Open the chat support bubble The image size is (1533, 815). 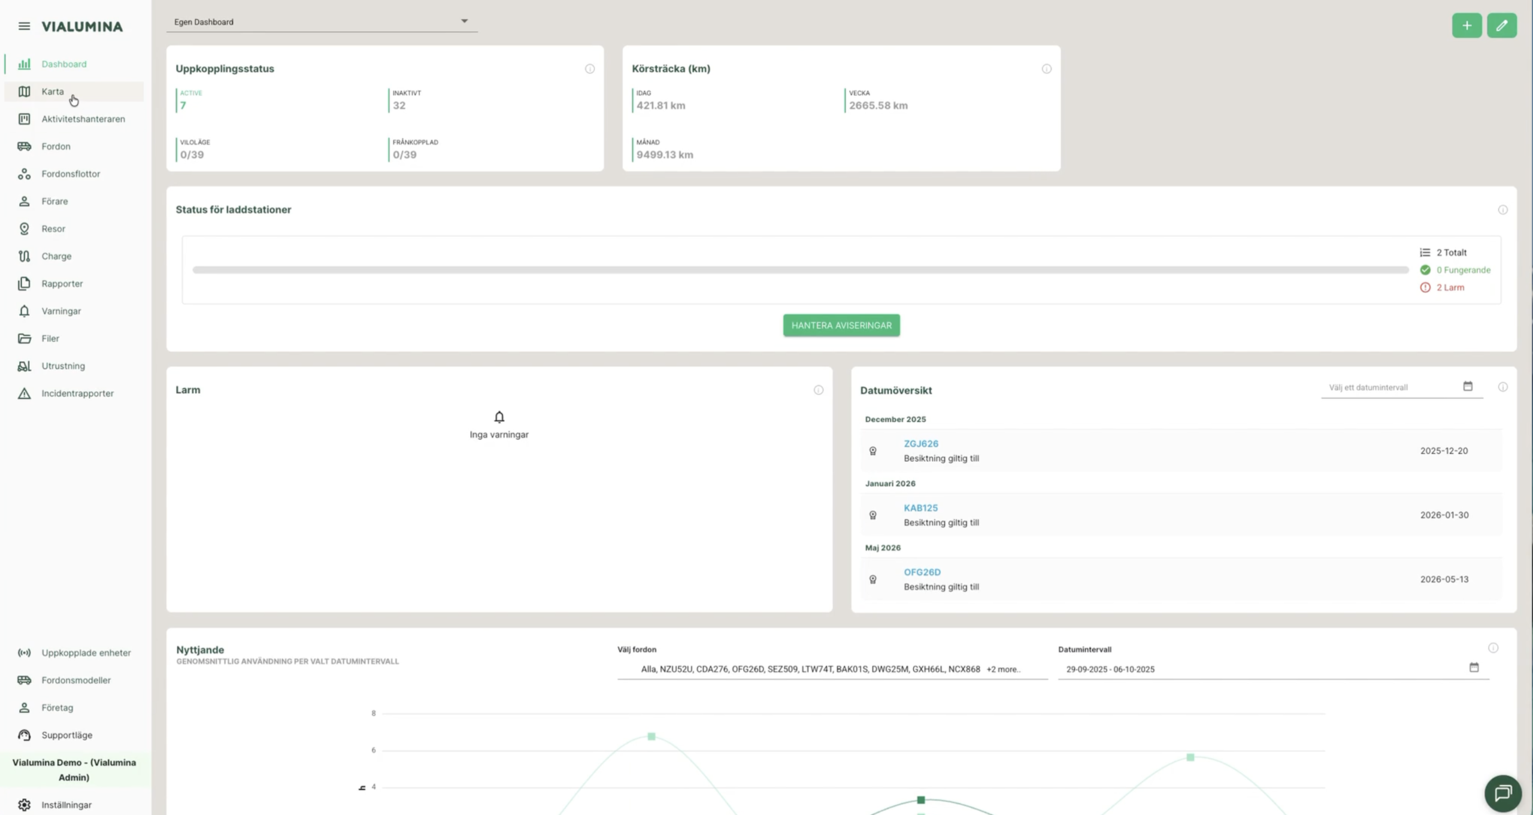click(x=1502, y=793)
